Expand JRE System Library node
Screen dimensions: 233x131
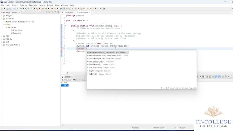click(x=4, y=22)
